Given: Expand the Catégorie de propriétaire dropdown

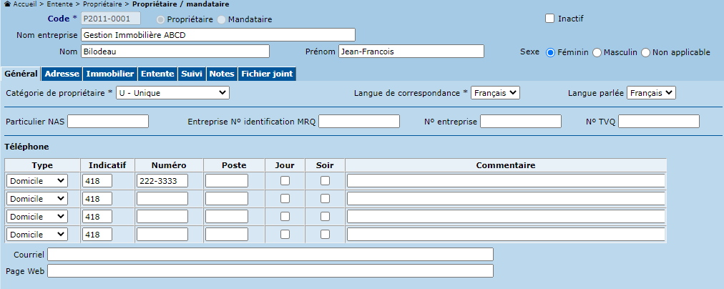Looking at the screenshot, I should coord(172,93).
